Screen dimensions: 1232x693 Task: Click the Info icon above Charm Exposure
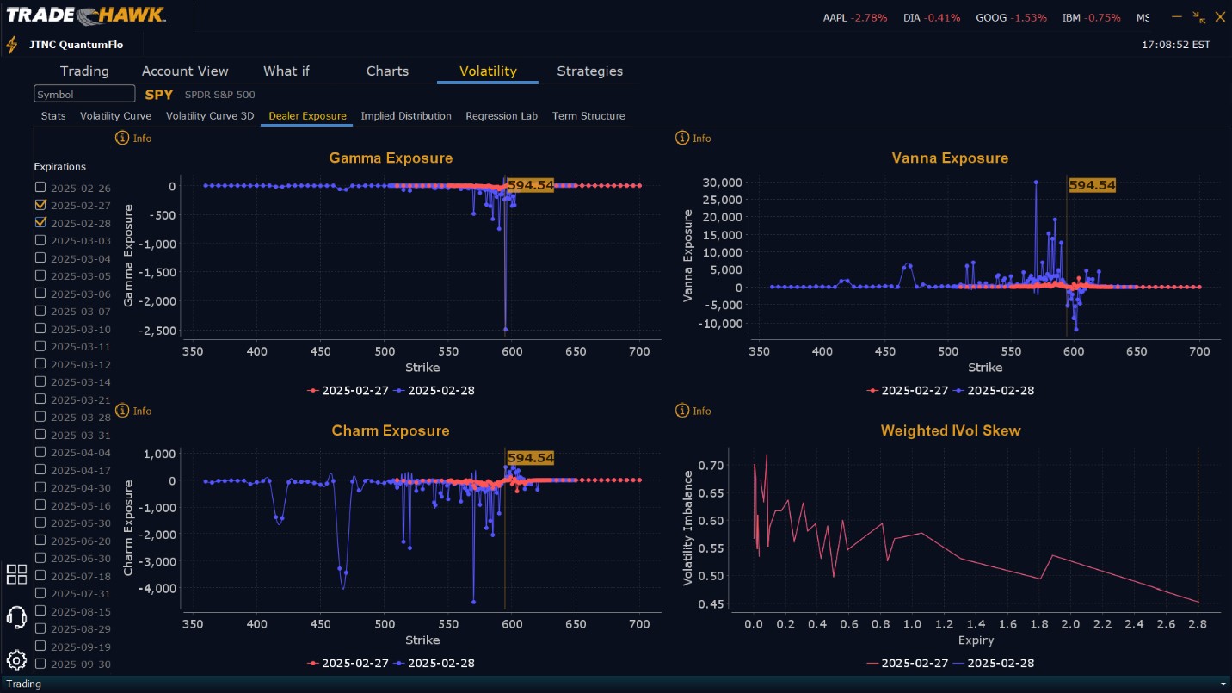pyautogui.click(x=122, y=411)
